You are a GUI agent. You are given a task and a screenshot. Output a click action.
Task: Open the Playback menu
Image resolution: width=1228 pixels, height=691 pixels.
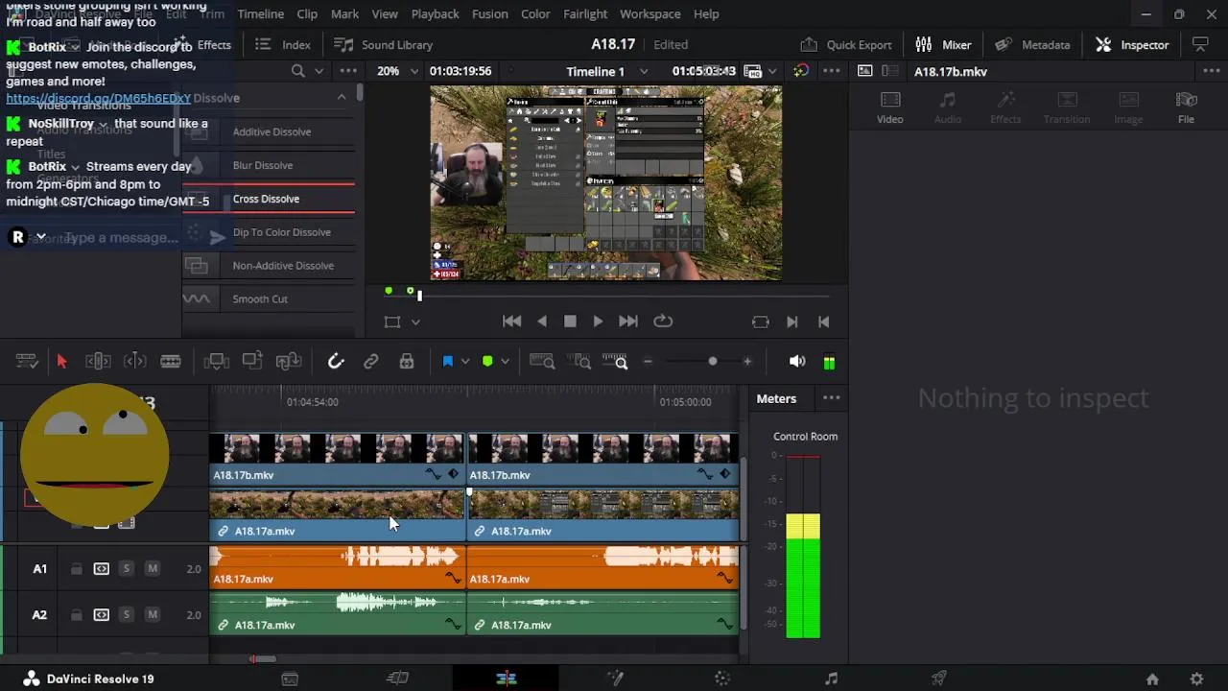click(435, 14)
